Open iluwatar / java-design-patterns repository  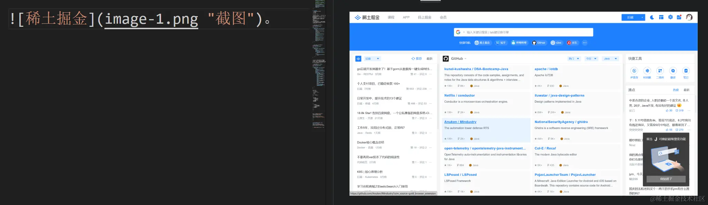pos(559,95)
